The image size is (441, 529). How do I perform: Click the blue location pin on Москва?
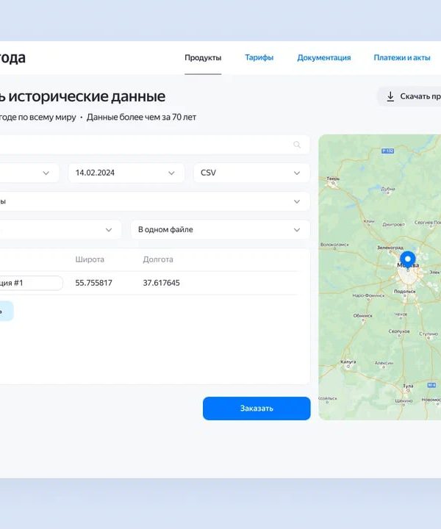coord(407,261)
